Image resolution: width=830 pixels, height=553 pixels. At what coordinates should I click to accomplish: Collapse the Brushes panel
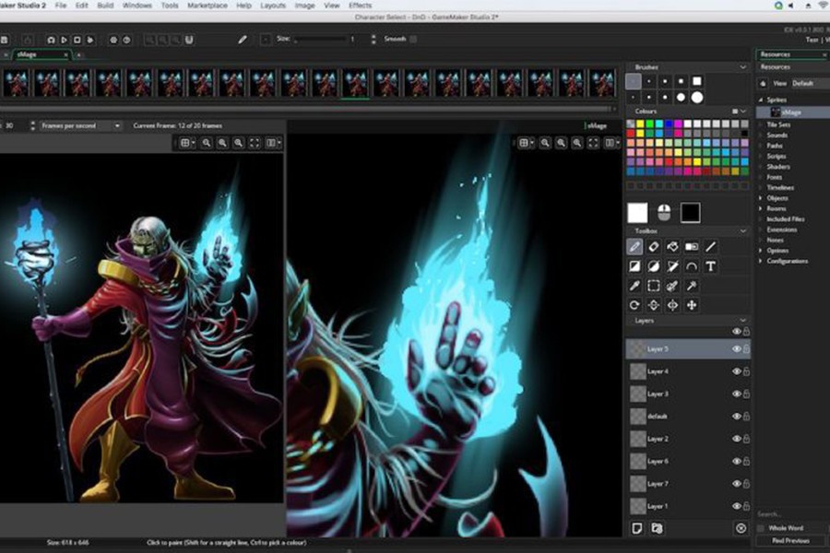click(x=742, y=67)
